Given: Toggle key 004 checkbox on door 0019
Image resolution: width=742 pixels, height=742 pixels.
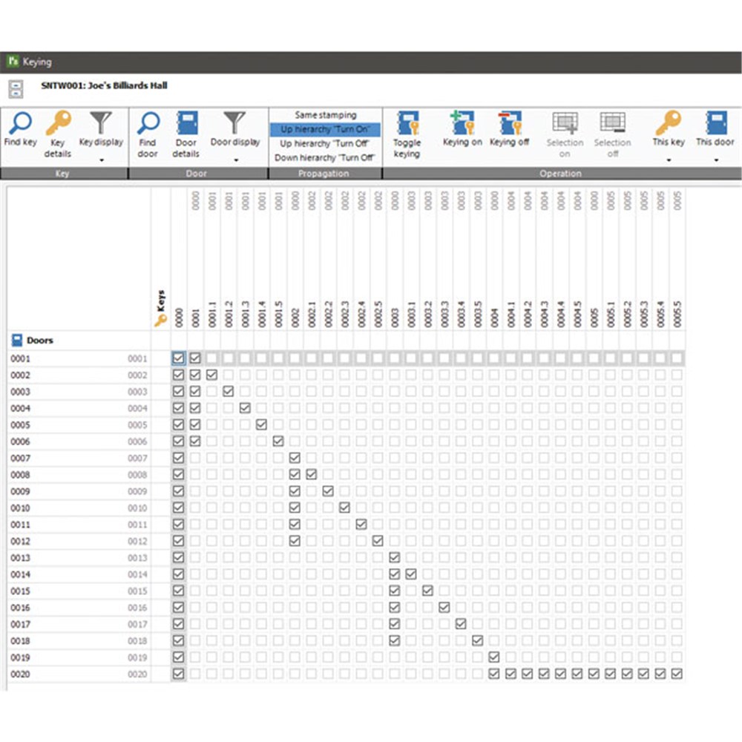Looking at the screenshot, I should click(x=494, y=657).
